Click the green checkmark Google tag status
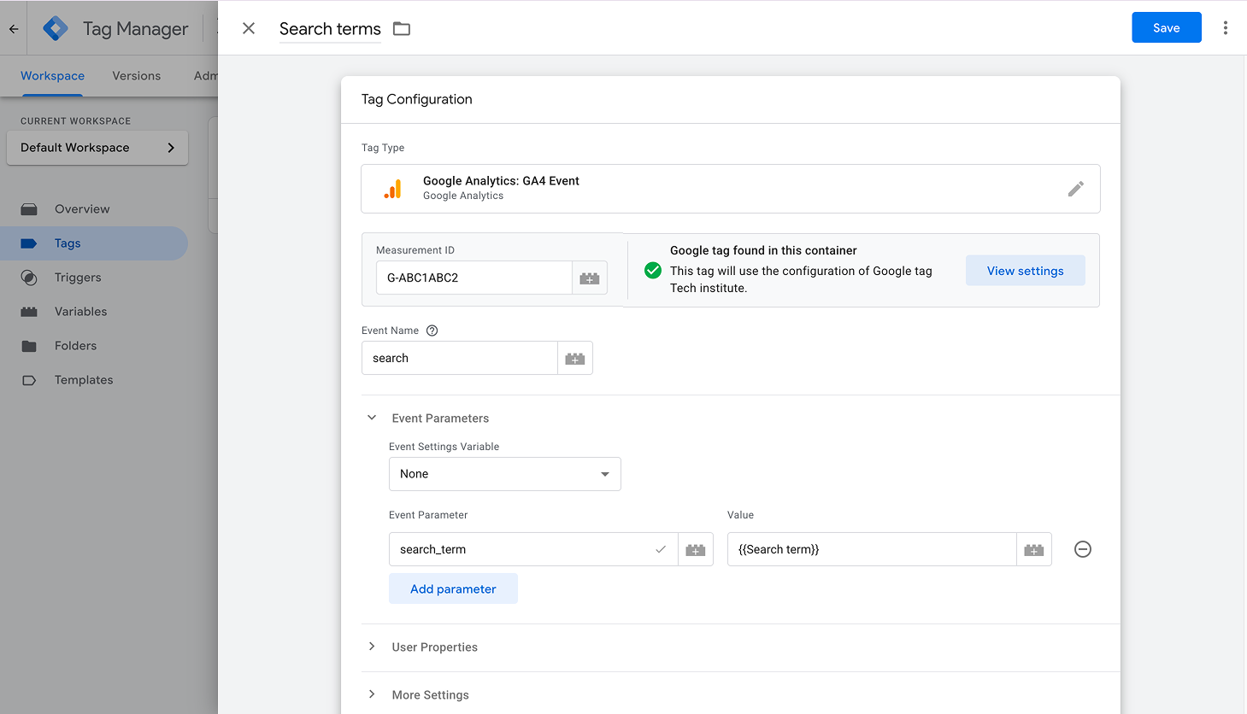Screen dimensions: 1247x714 click(653, 270)
